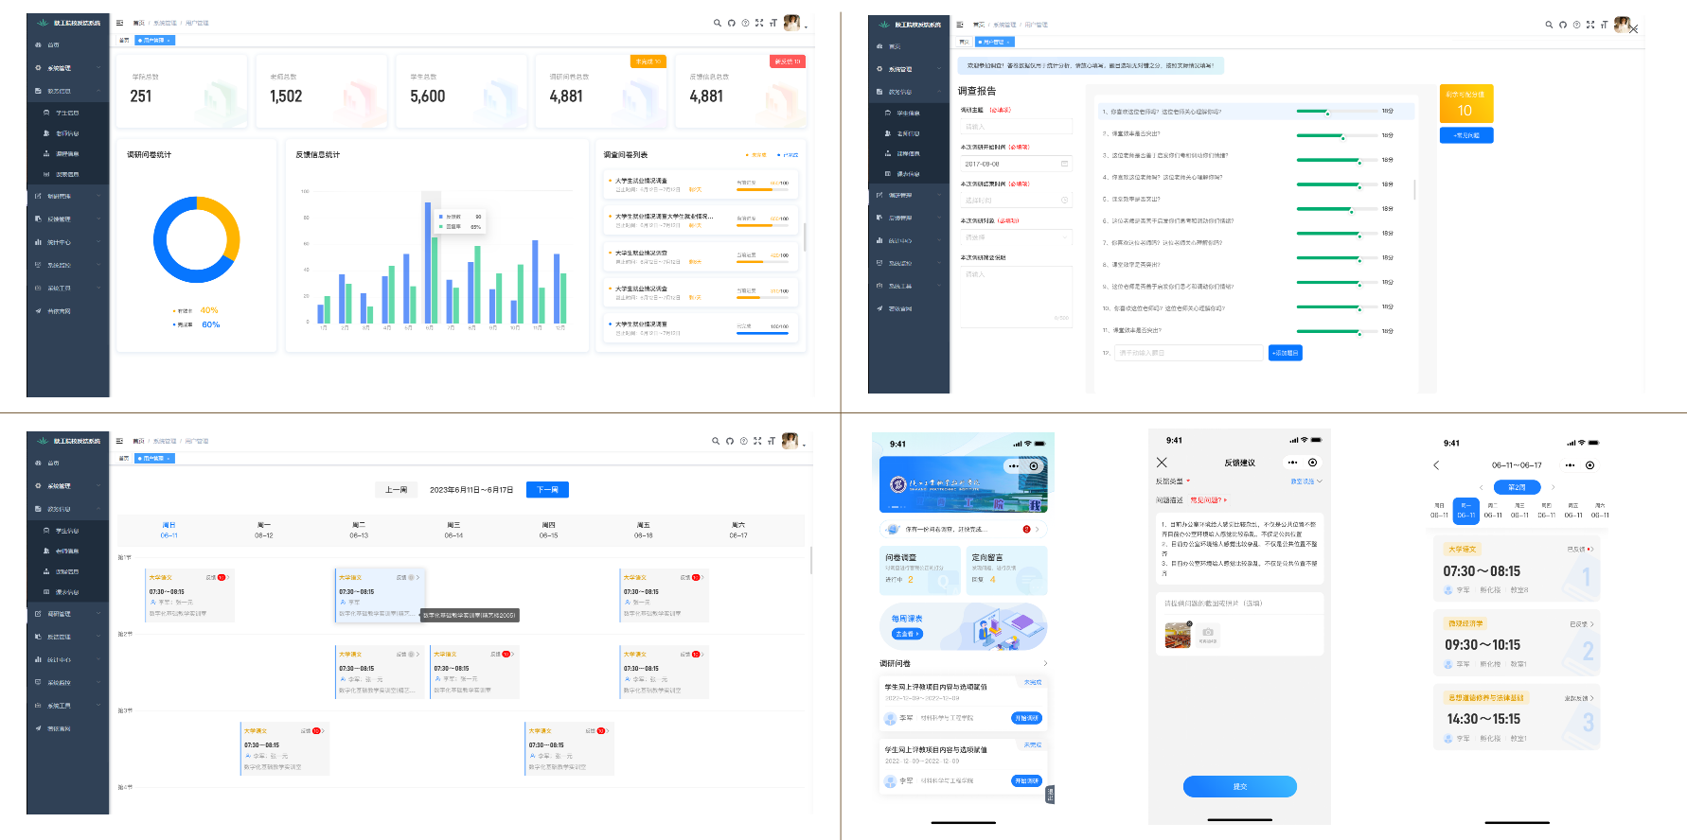Viewport: 1687px width, 840px height.
Task: Tap back arrow on mobile weekly schedule
Action: click(1436, 465)
